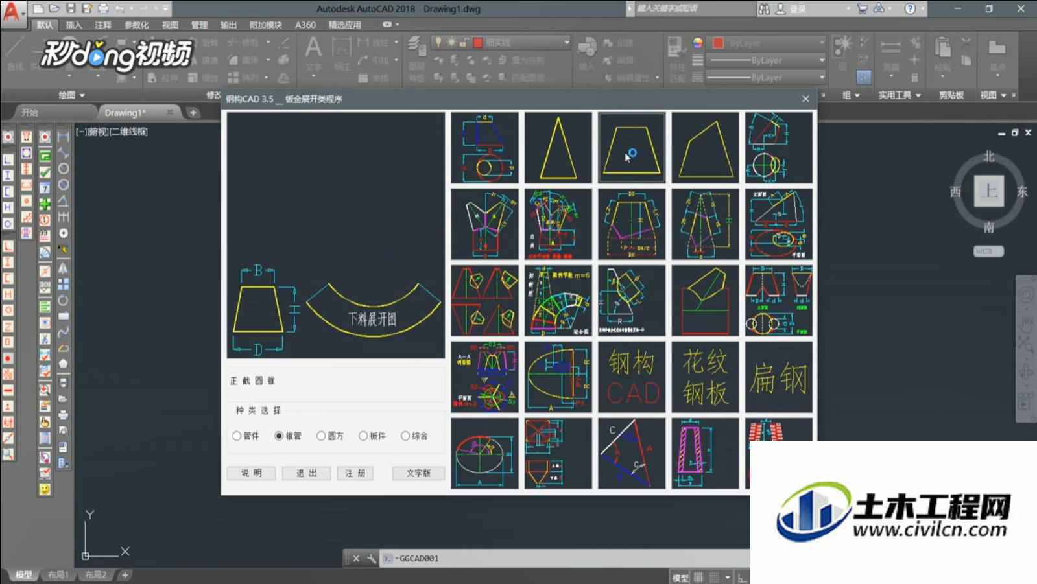Viewport: 1037px width, 584px height.
Task: Open the quick access toolbar customize arrow
Action: [x=166, y=8]
